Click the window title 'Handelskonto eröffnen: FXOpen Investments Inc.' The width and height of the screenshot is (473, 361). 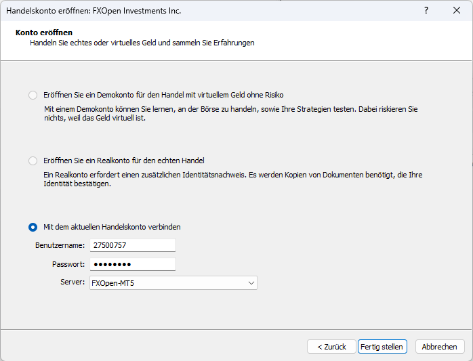[x=94, y=11]
